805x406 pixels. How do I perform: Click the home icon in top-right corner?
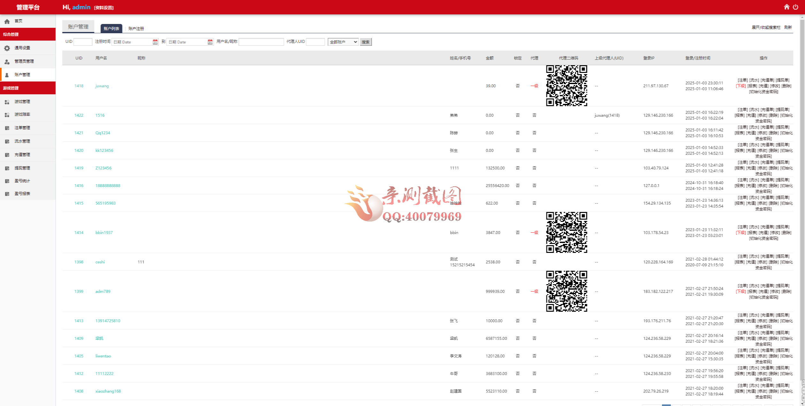(786, 6)
